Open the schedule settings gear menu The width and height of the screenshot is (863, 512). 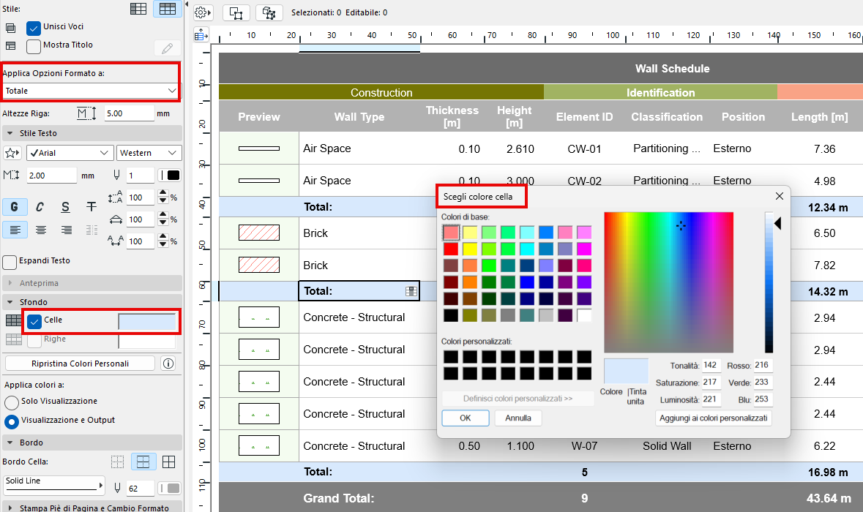click(x=203, y=12)
